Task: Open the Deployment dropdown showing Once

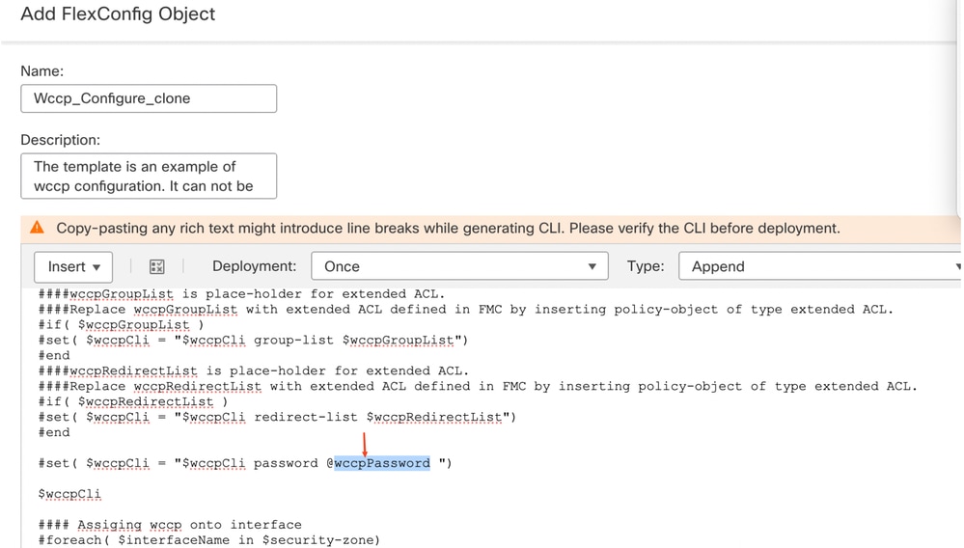Action: point(459,266)
